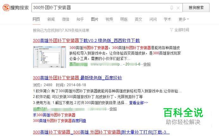Open 快照 for the 西西软件下载 result
Image resolution: width=219 pixels, height=136 pixels.
[147, 64]
